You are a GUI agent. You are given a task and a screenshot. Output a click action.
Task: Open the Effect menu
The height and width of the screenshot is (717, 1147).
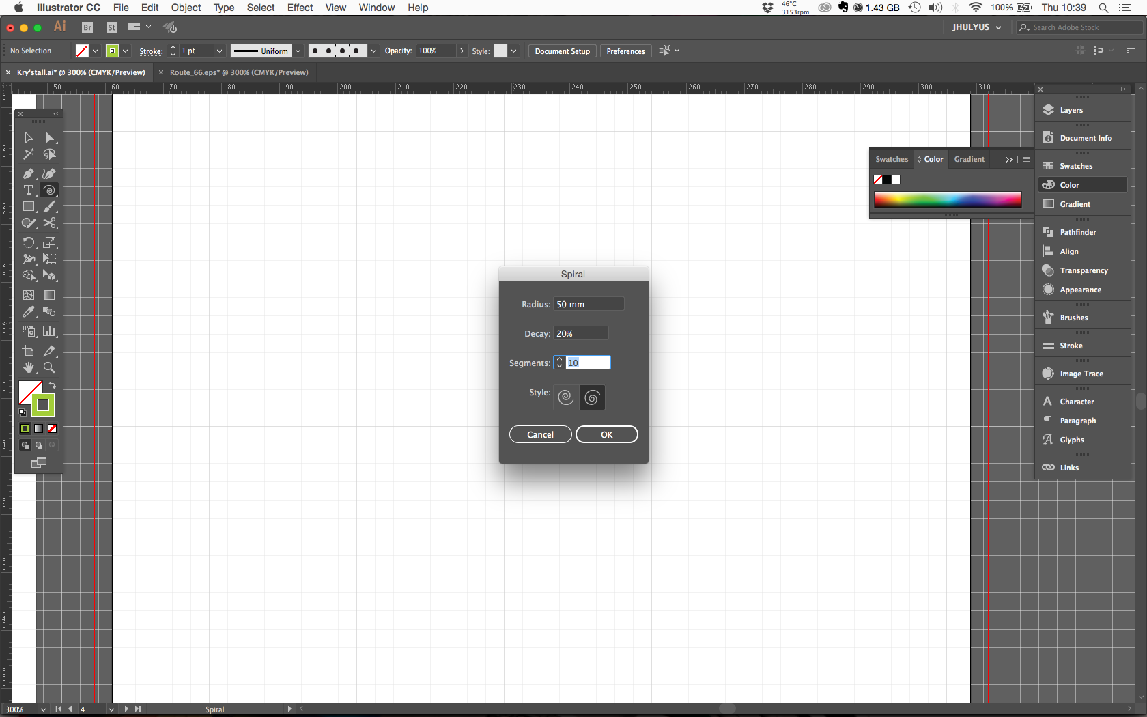click(x=300, y=8)
